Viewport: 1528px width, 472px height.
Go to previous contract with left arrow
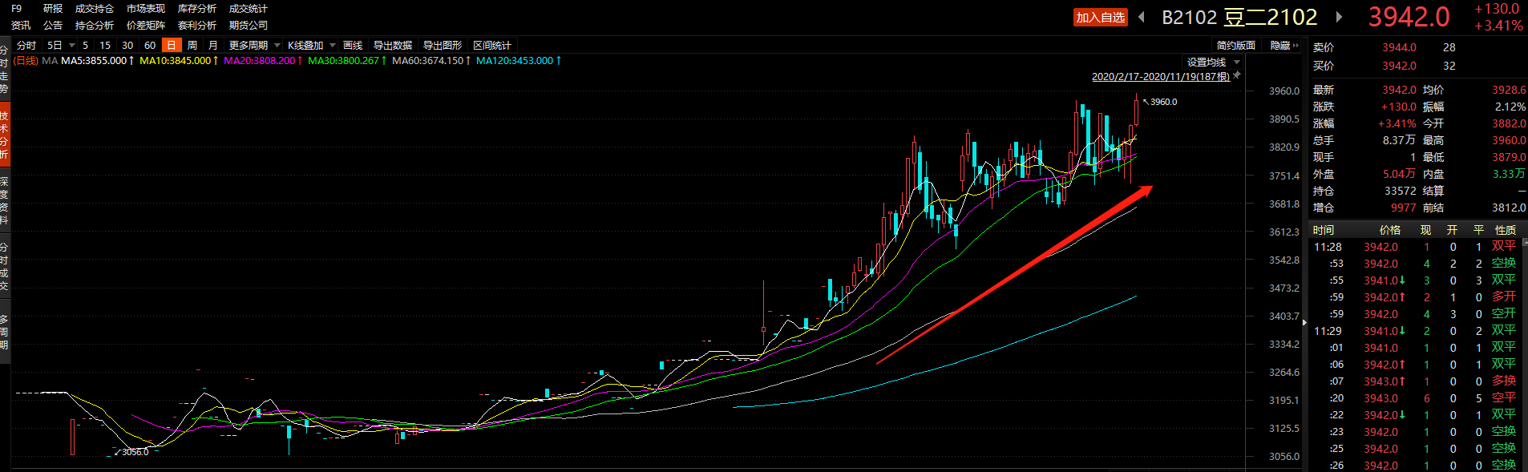pyautogui.click(x=1141, y=17)
